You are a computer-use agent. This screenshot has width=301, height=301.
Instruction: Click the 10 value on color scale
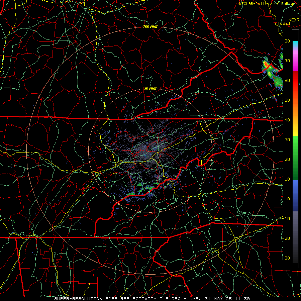tap(287, 179)
